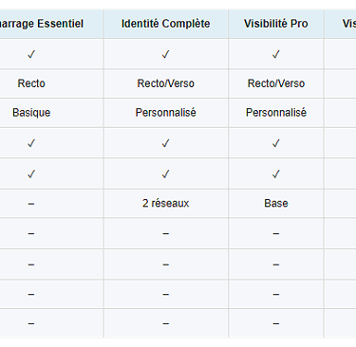Click the dash left of 2 réseaux
This screenshot has height=347, width=356.
coord(31,204)
